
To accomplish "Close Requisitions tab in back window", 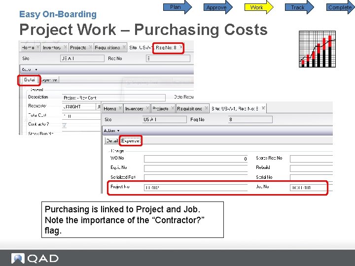I will tap(124, 47).
